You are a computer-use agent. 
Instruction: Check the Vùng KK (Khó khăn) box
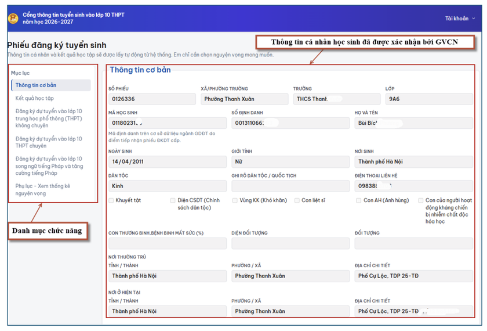(235, 200)
